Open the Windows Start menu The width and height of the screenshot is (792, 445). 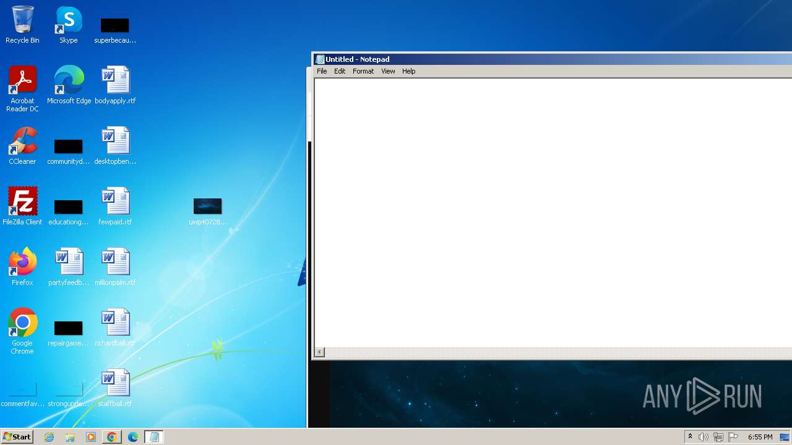coord(17,437)
